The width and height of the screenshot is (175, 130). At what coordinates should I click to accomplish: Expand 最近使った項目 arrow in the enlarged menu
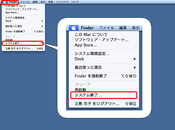tap(135, 67)
